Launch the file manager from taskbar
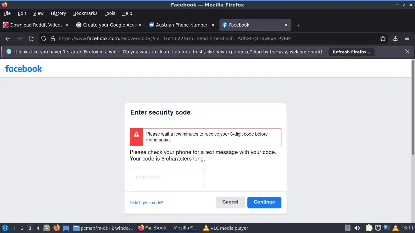Image resolution: width=415 pixels, height=233 pixels. click(x=47, y=228)
